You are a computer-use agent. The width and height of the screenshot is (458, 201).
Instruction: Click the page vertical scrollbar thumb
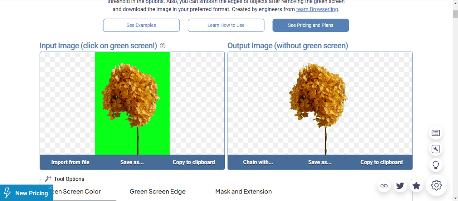click(x=455, y=14)
